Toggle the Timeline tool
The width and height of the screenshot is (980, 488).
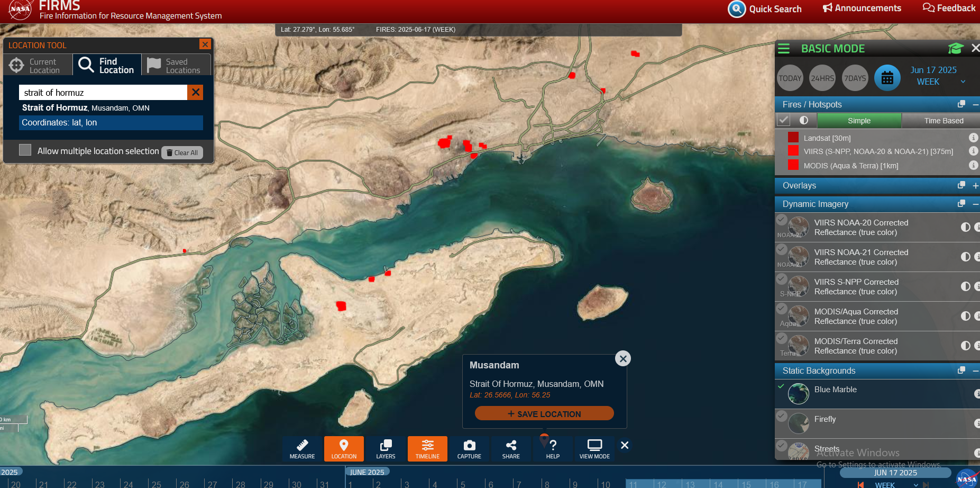pyautogui.click(x=427, y=448)
